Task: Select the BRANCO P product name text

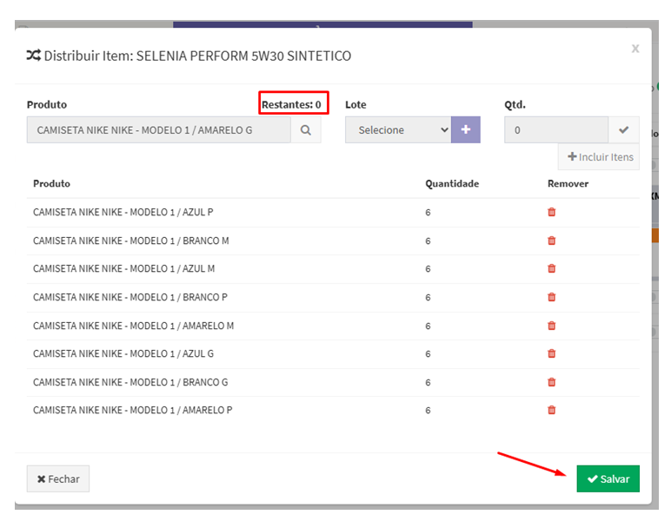Action: (x=130, y=297)
